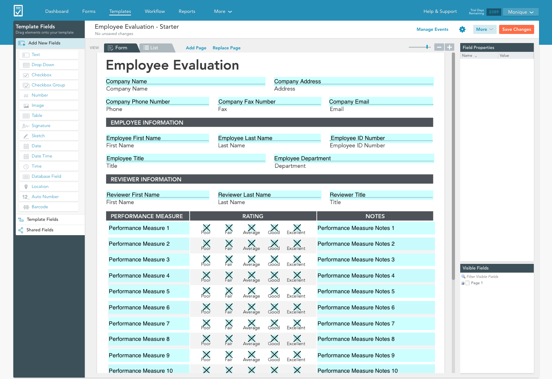This screenshot has width=552, height=379.
Task: Click the 2389 trial days badge
Action: [494, 12]
